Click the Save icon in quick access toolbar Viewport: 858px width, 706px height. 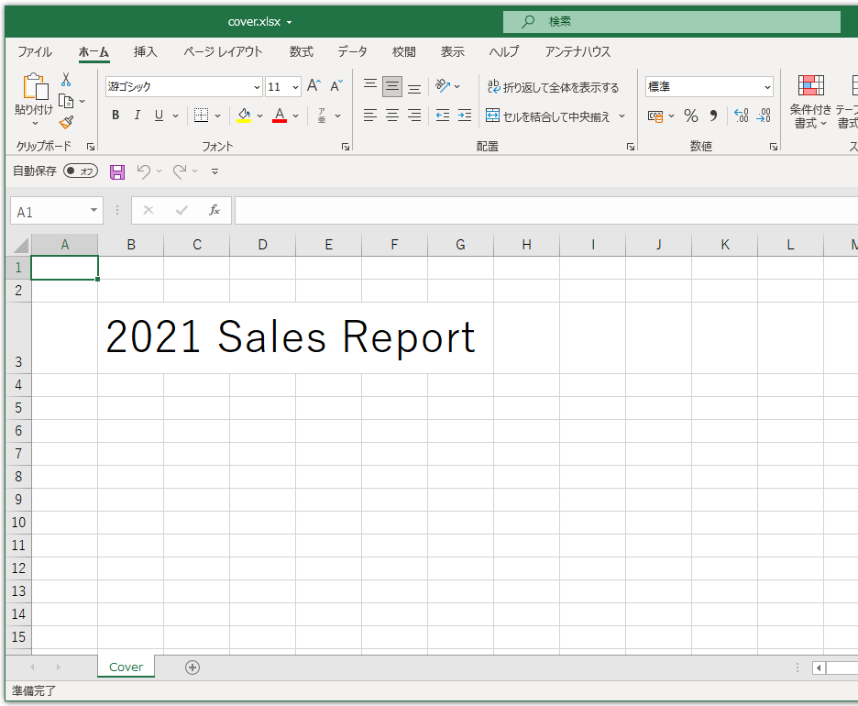click(x=117, y=171)
